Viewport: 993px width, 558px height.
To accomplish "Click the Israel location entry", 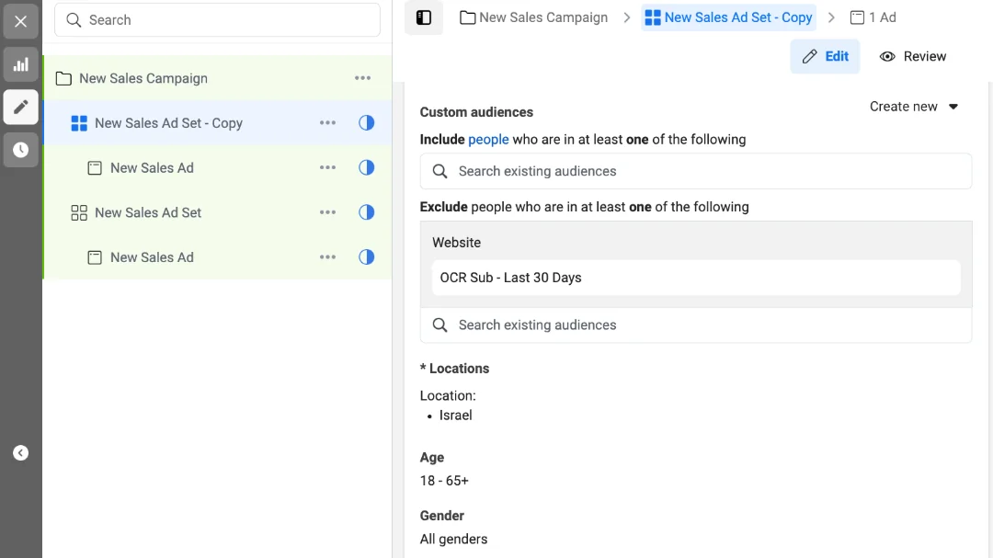I will (x=455, y=416).
